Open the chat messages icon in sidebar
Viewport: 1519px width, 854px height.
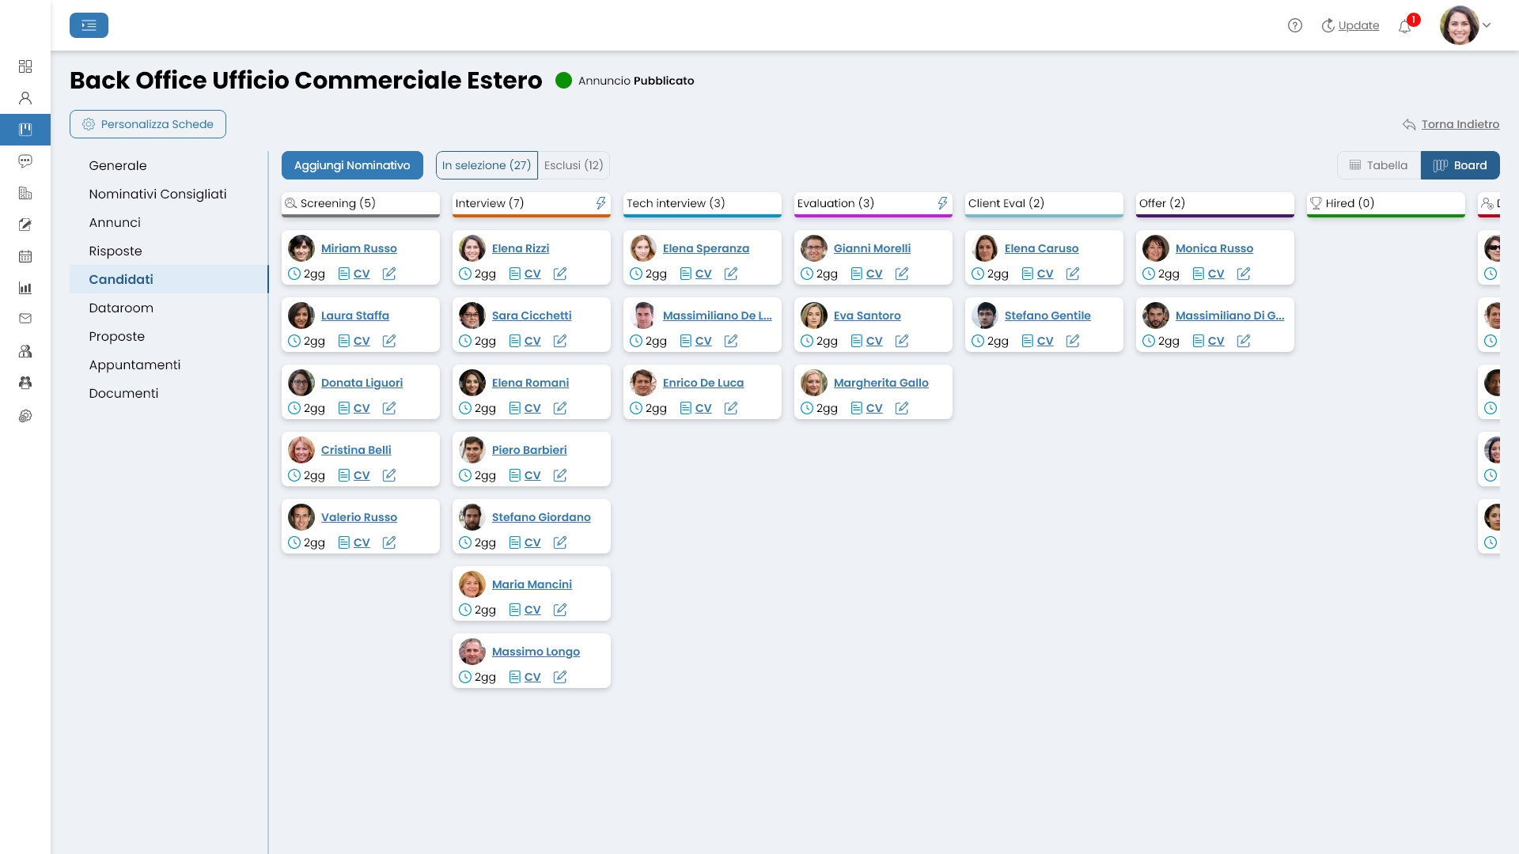[x=25, y=161]
